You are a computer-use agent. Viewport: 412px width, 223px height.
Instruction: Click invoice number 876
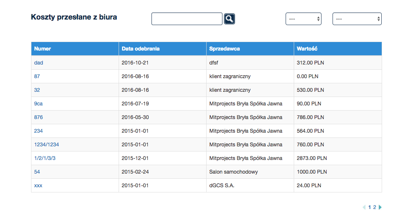[38, 117]
